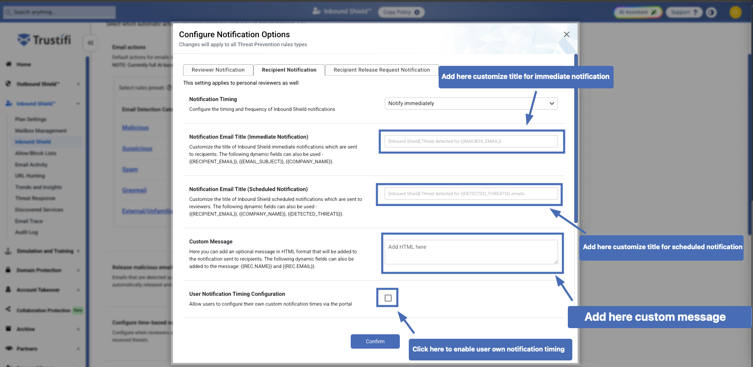753x367 pixels.
Task: Open Discovered Services in the sidebar
Action: coord(39,209)
